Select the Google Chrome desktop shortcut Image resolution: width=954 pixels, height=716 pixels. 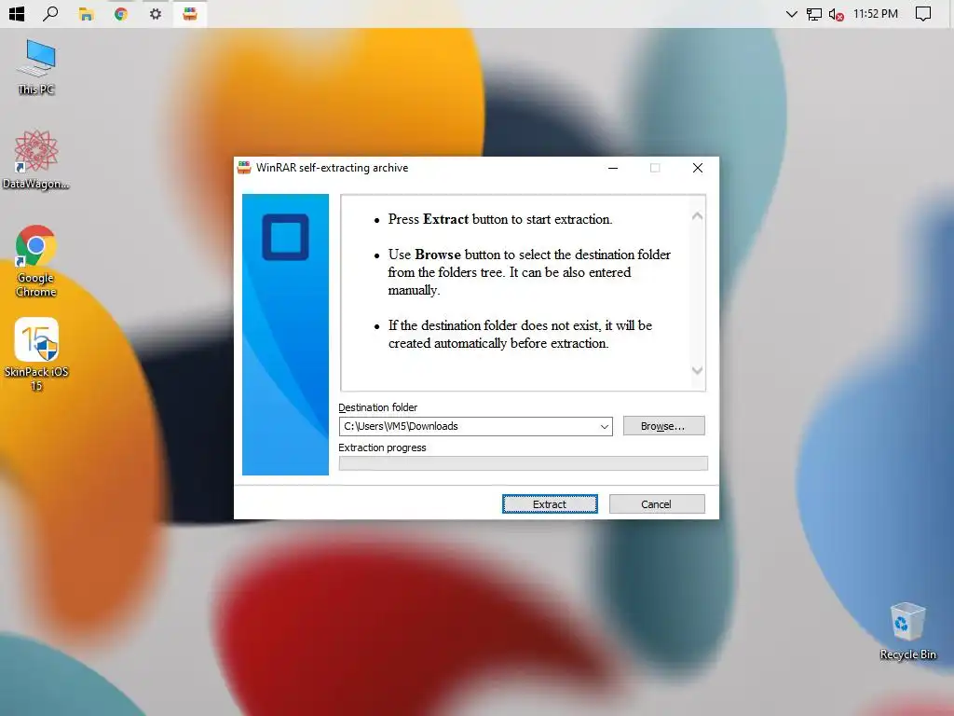[x=36, y=261]
